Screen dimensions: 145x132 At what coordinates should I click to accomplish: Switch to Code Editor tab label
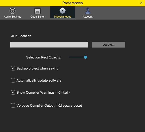(38, 17)
